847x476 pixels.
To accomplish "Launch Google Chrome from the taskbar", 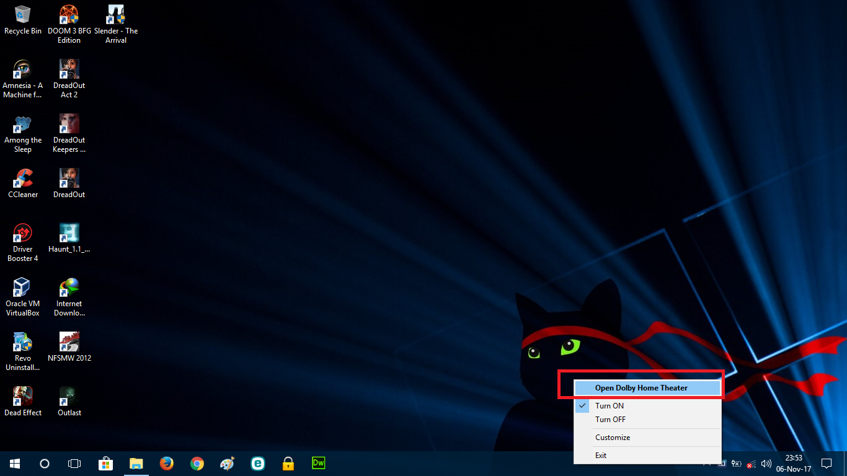I will click(197, 463).
